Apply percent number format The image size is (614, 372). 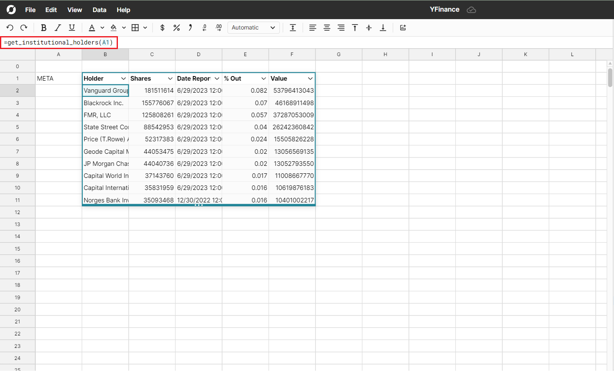tap(176, 28)
